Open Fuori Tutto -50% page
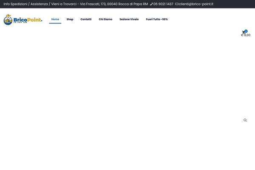 point(157,19)
